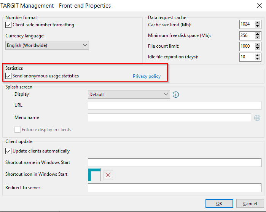
Task: Expand the splash screen Display dropdown
Action: click(129, 94)
